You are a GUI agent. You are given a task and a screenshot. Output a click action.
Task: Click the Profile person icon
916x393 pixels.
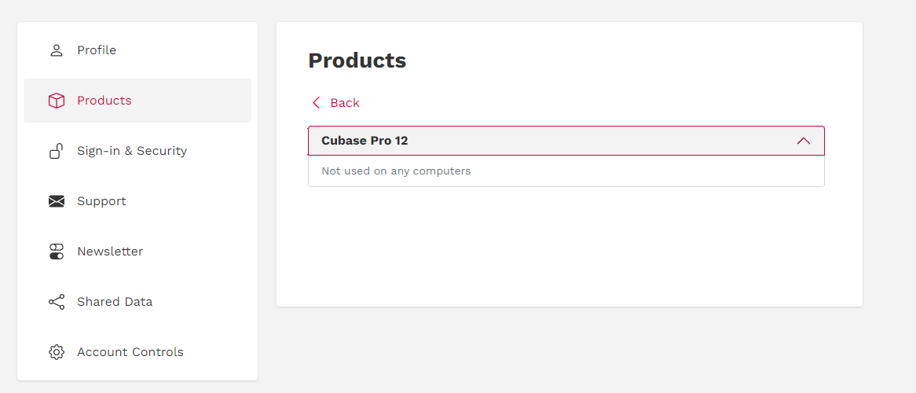tap(56, 50)
